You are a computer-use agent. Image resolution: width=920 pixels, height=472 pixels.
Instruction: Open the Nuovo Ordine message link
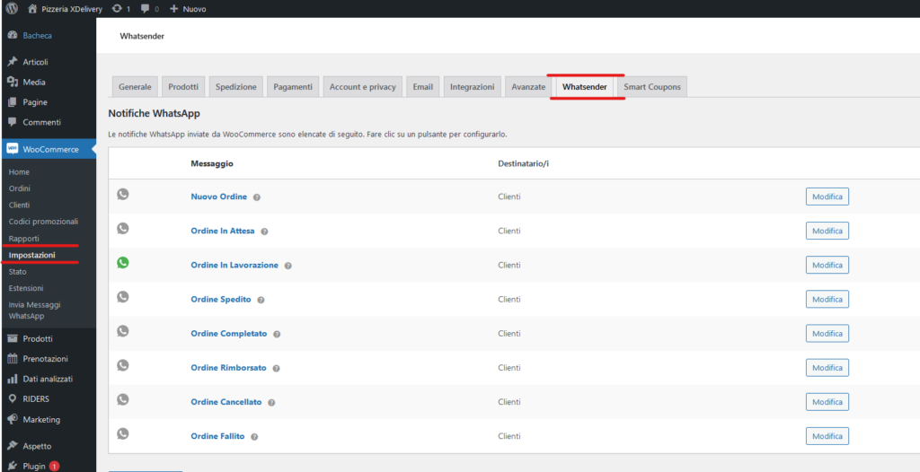coord(219,197)
